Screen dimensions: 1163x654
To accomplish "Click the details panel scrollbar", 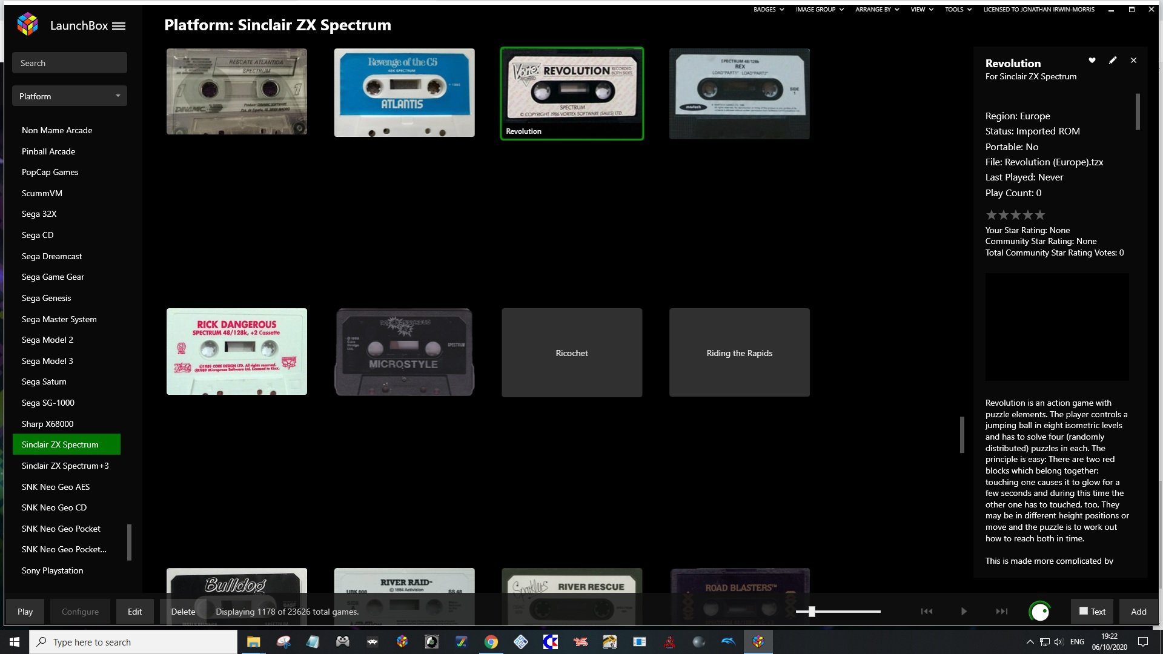I will point(1138,111).
